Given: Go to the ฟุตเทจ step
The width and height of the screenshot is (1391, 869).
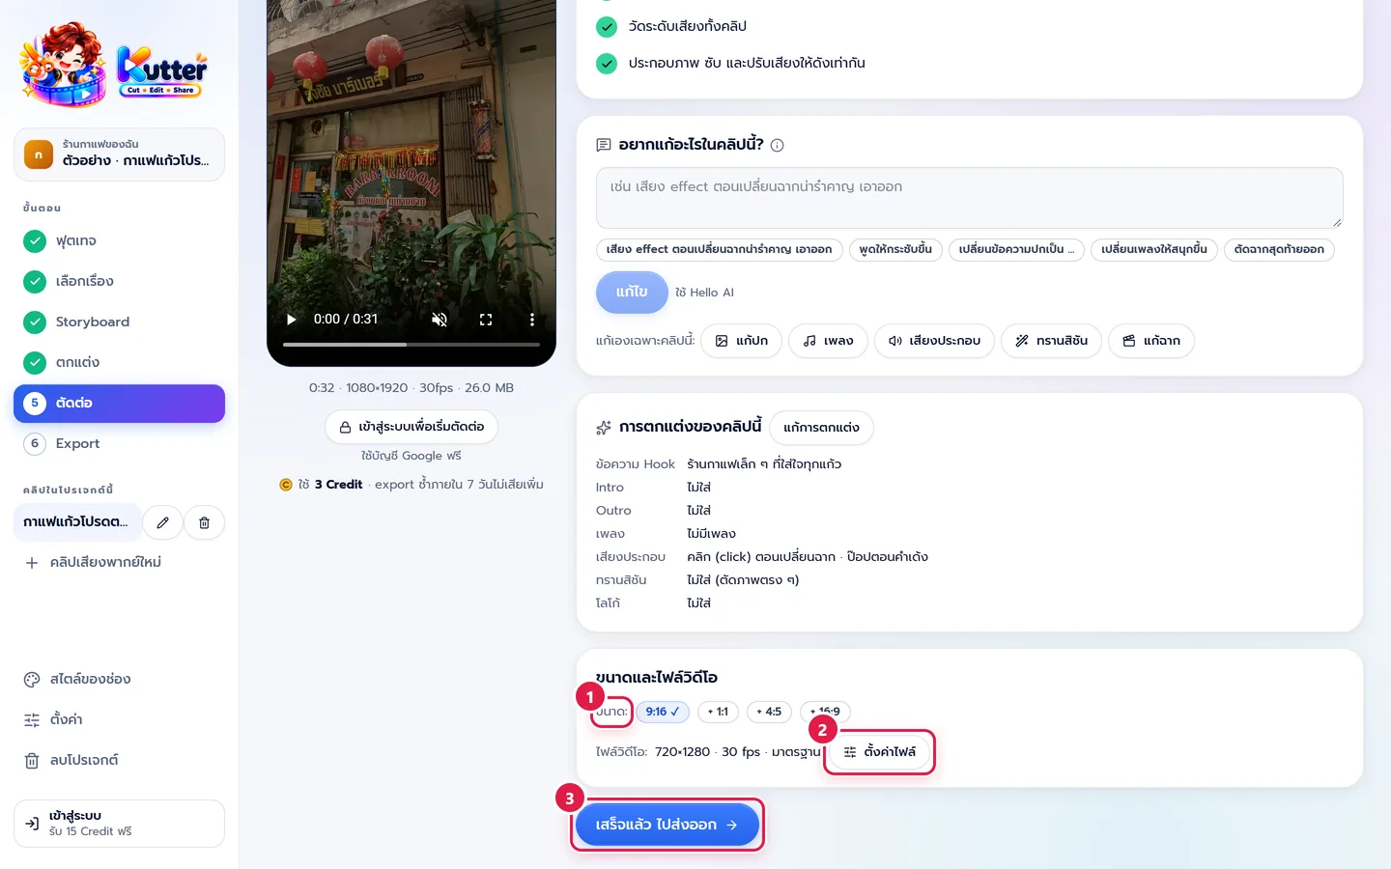Looking at the screenshot, I should (119, 241).
